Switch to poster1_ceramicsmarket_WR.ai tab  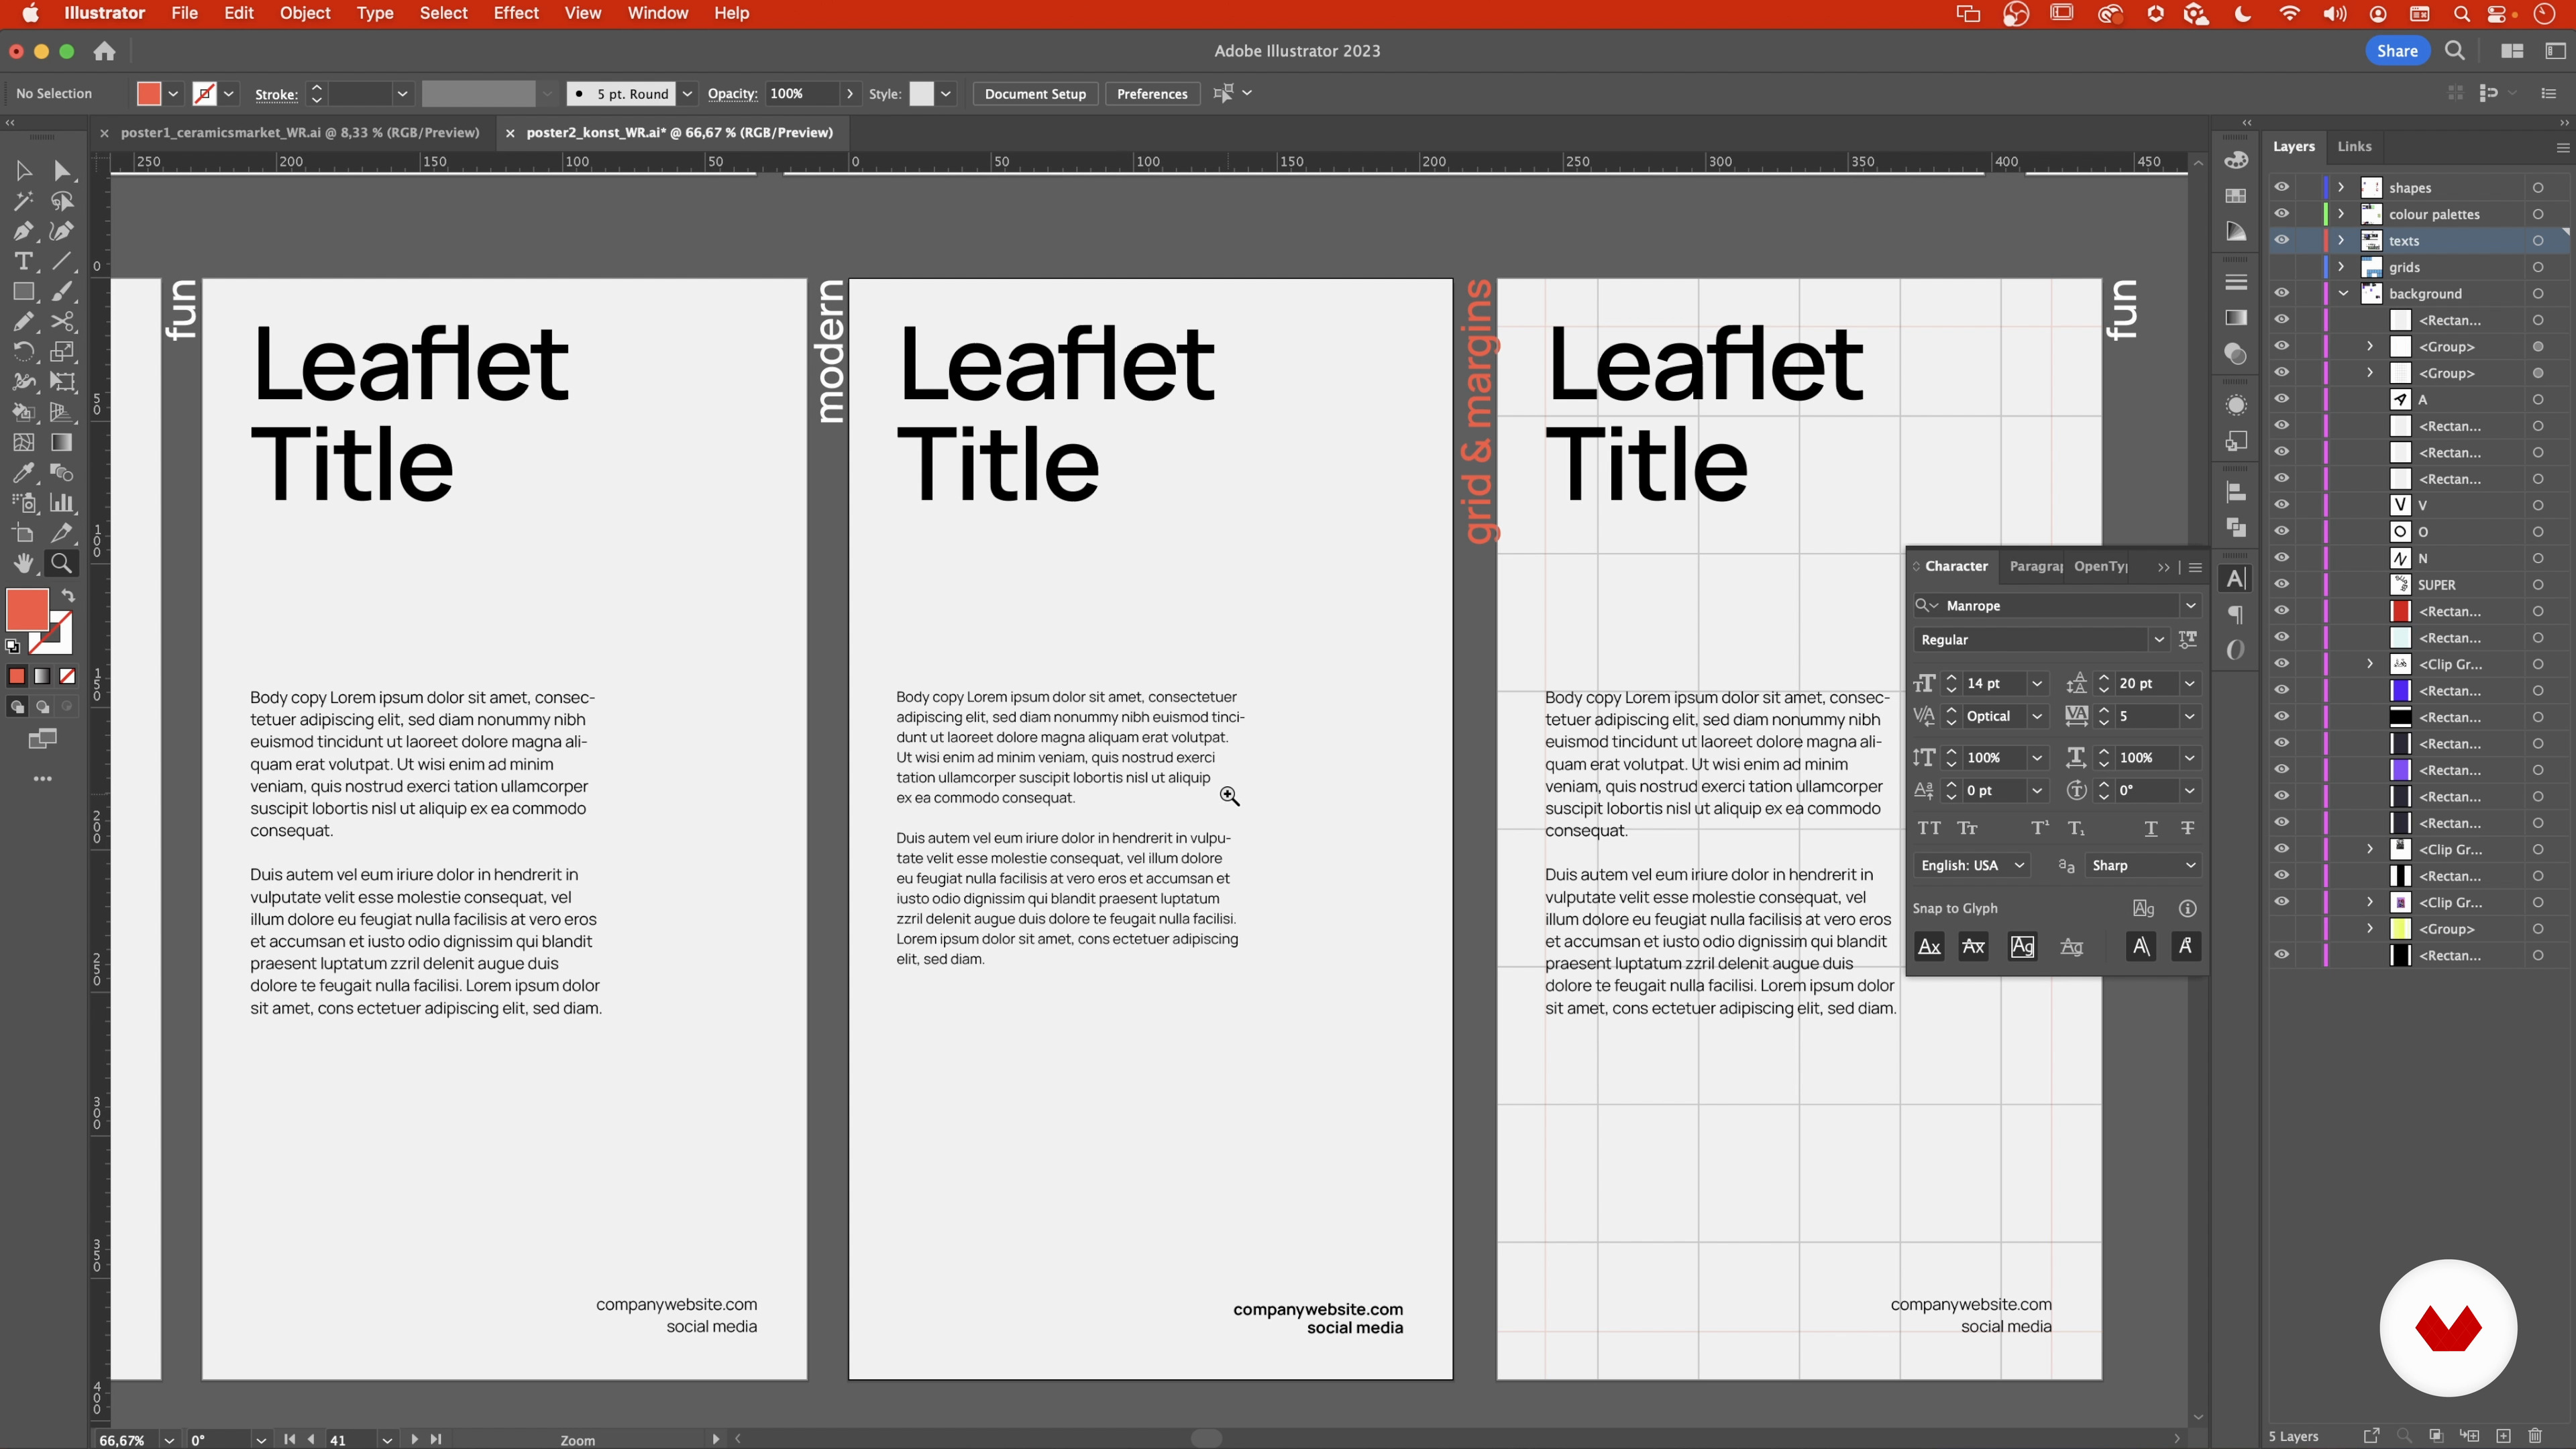(299, 132)
